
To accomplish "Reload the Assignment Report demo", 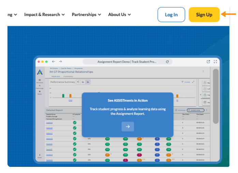I will click(167, 62).
